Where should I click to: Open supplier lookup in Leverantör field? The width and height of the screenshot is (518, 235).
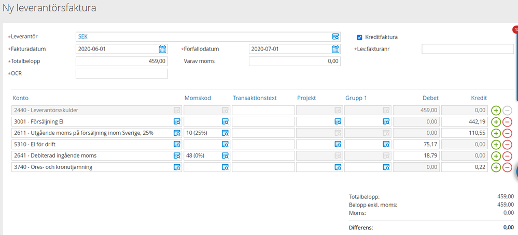click(x=335, y=37)
